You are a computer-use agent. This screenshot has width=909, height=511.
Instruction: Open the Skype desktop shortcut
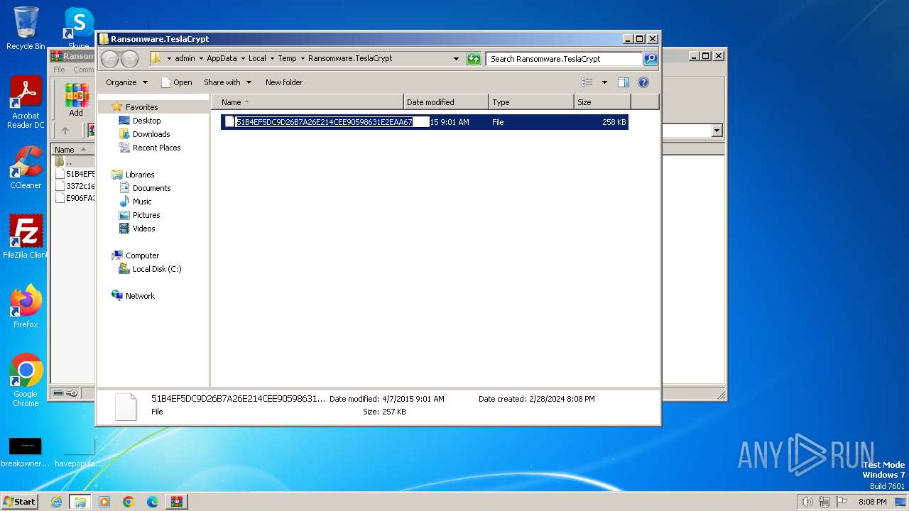[x=79, y=28]
